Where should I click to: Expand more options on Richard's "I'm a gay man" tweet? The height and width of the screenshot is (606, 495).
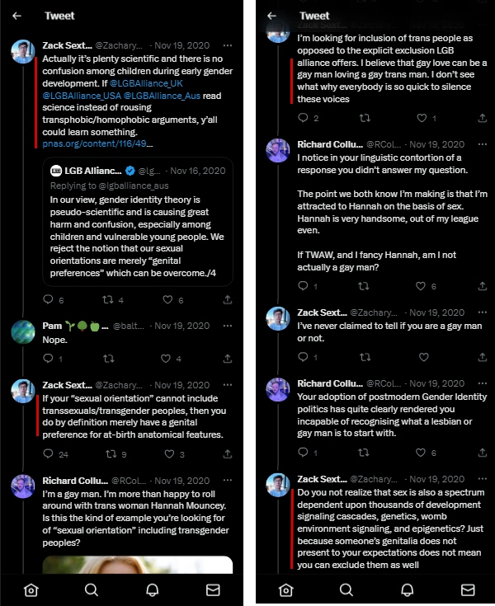228,481
